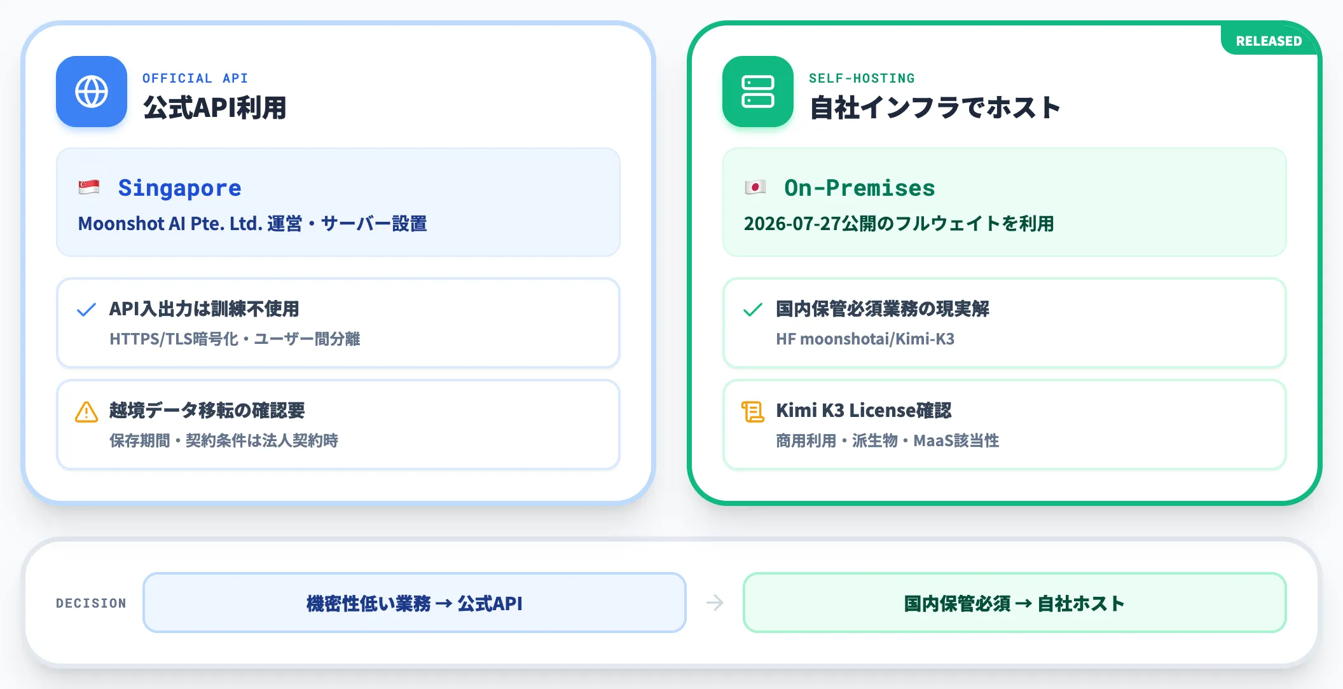Viewport: 1343px width, 689px height.
Task: Click the Singapore title text
Action: coord(180,188)
